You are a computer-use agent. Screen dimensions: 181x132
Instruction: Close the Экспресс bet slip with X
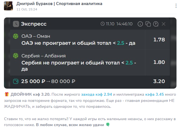[x=164, y=24]
